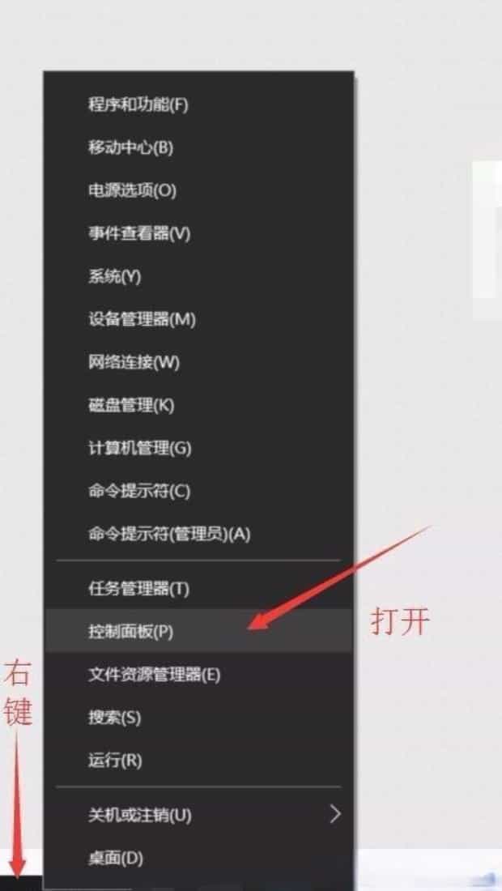Select 搜索(S) from the menu
This screenshot has height=891, width=502.
[198, 718]
